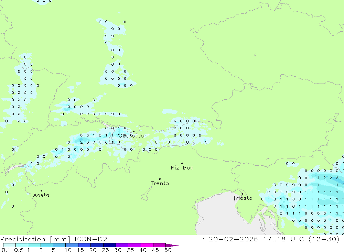Click the '30' legend scale value
The image size is (344, 252).
(x=118, y=250)
